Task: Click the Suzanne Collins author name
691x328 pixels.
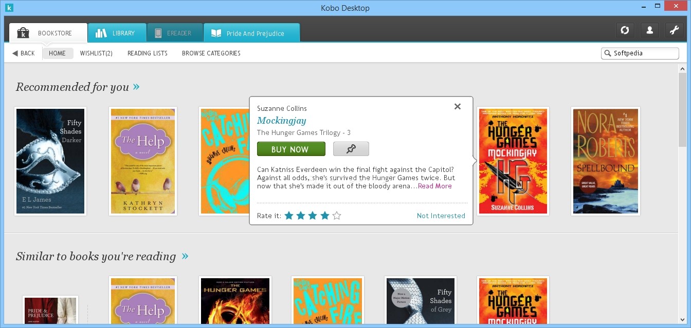Action: pos(282,108)
